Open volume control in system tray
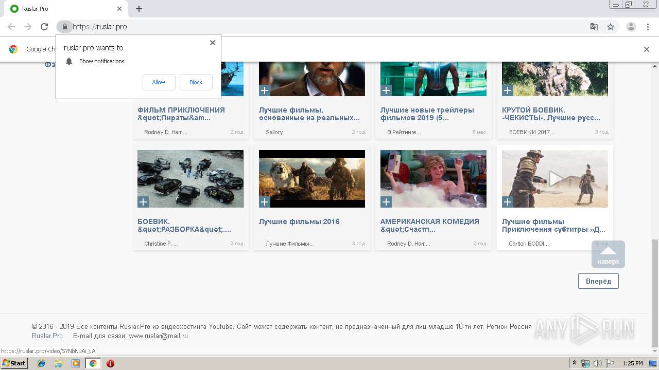Image resolution: width=659 pixels, height=370 pixels. click(x=597, y=363)
